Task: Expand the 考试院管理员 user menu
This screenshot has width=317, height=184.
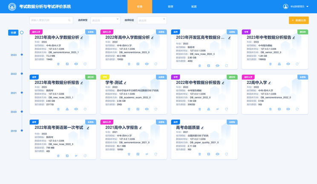Action: pyautogui.click(x=297, y=7)
